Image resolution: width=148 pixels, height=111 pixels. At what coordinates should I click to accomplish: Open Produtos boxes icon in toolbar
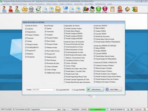pyautogui.click(x=25, y=9)
